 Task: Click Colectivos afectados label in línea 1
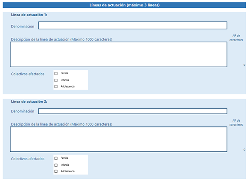[28, 74]
